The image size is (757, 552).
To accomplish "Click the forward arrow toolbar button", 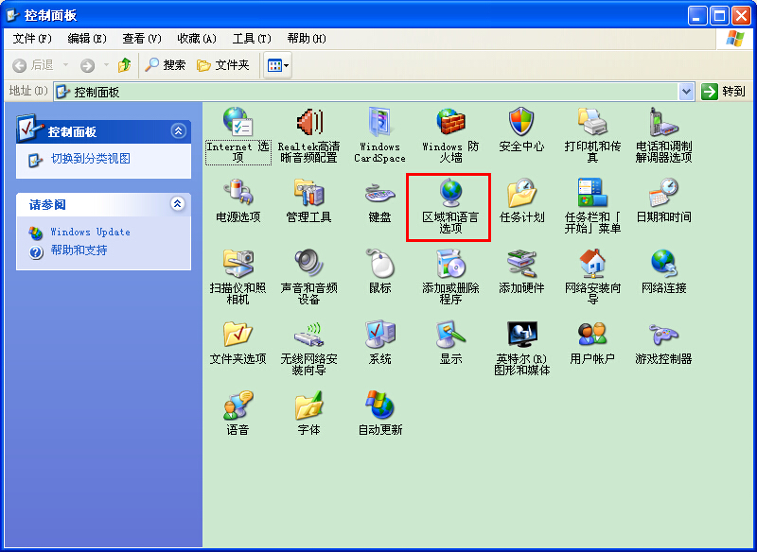I will tap(87, 65).
